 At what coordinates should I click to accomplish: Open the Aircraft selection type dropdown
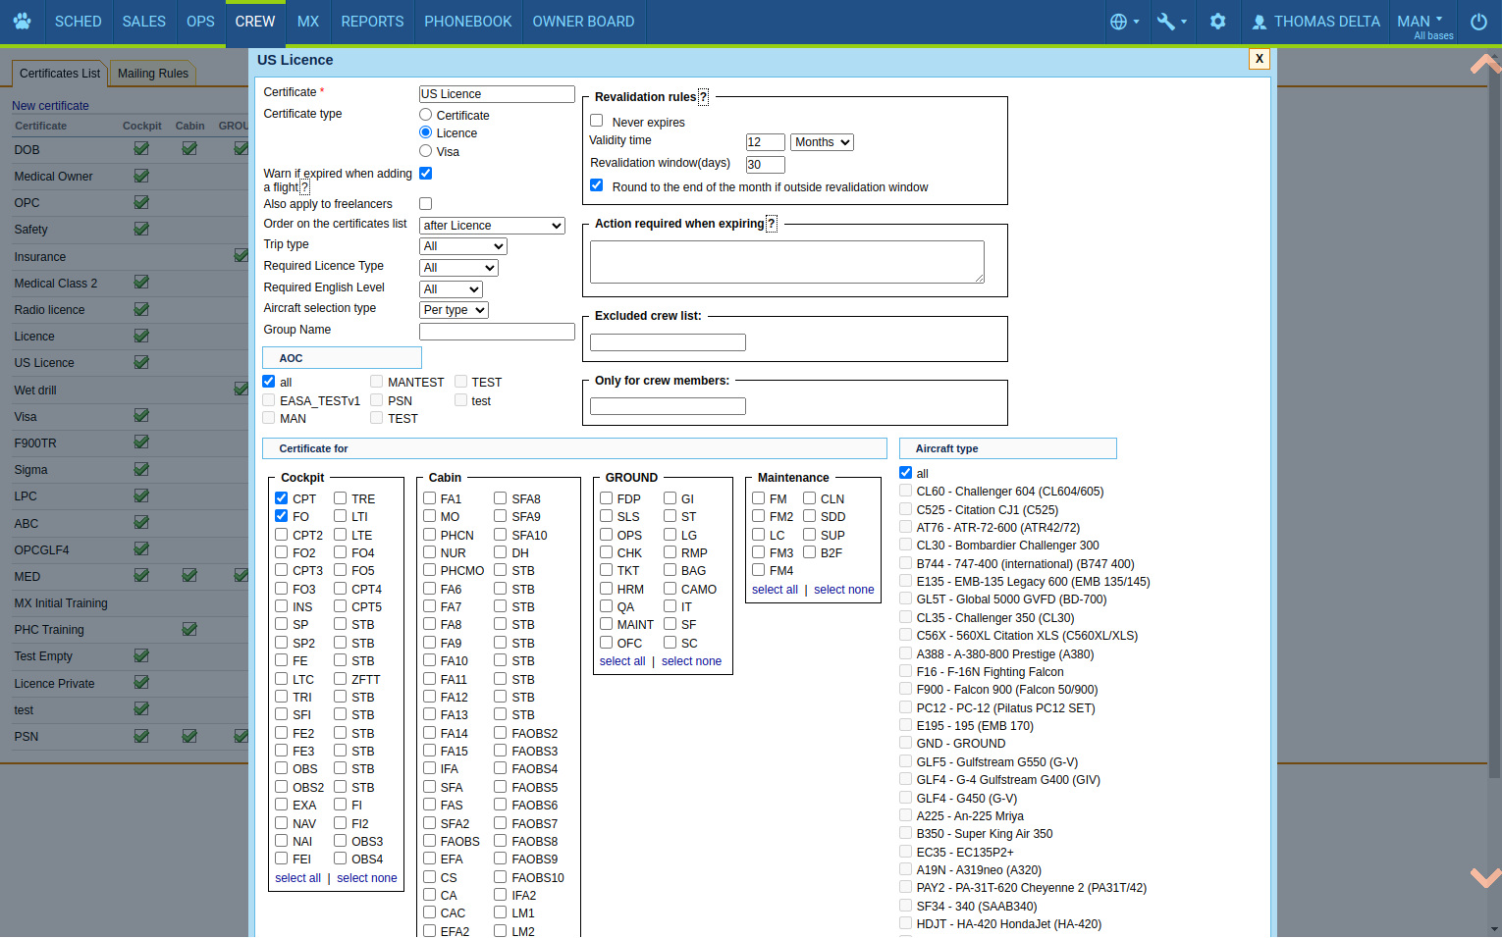pyautogui.click(x=454, y=310)
